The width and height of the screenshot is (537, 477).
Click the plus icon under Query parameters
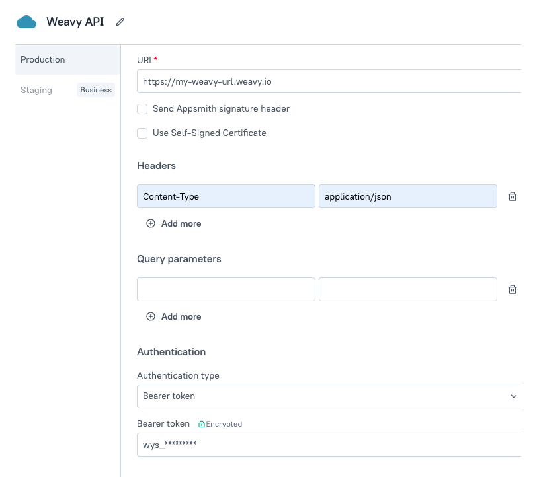(x=151, y=316)
